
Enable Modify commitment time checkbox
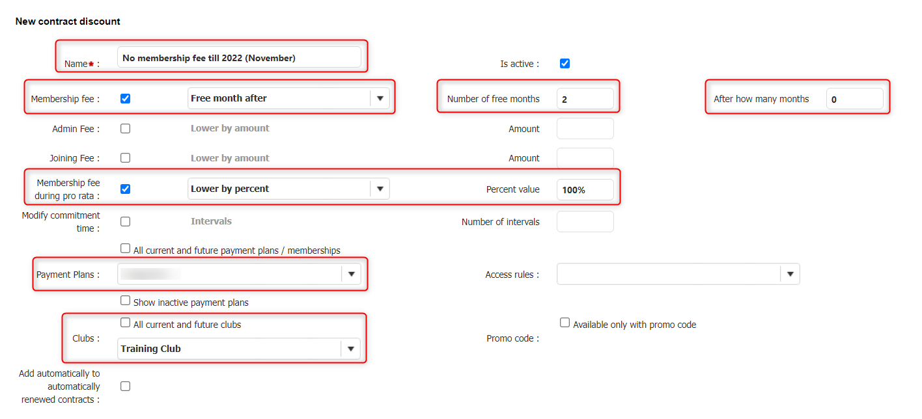[x=126, y=222]
